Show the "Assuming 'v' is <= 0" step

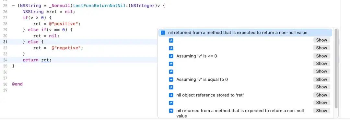[321, 56]
